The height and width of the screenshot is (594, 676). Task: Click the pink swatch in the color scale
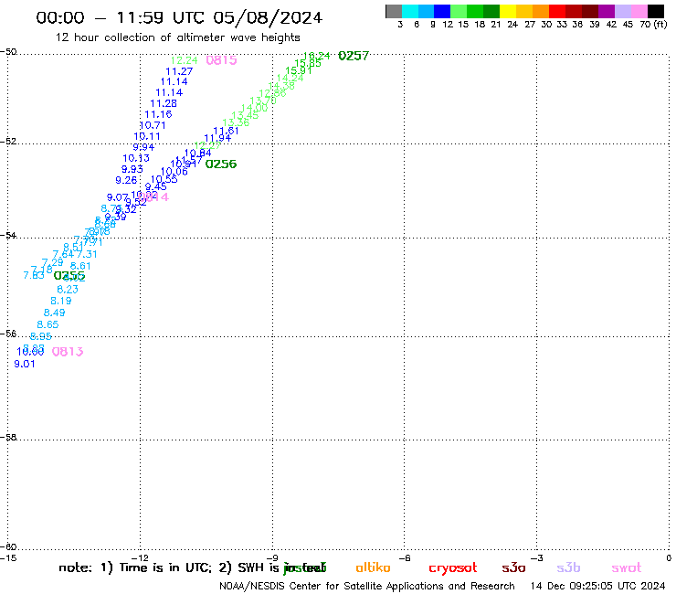(x=639, y=11)
